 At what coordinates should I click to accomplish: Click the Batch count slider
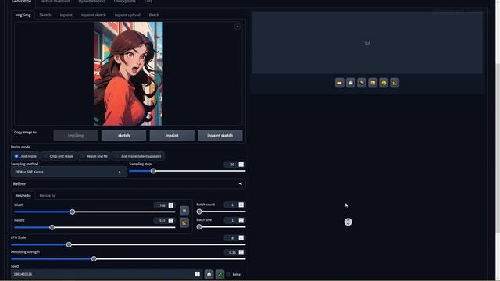click(221, 212)
